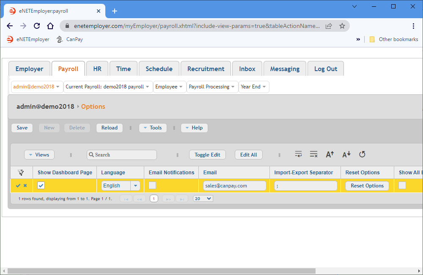Click the filter icon in the table header

pyautogui.click(x=21, y=172)
